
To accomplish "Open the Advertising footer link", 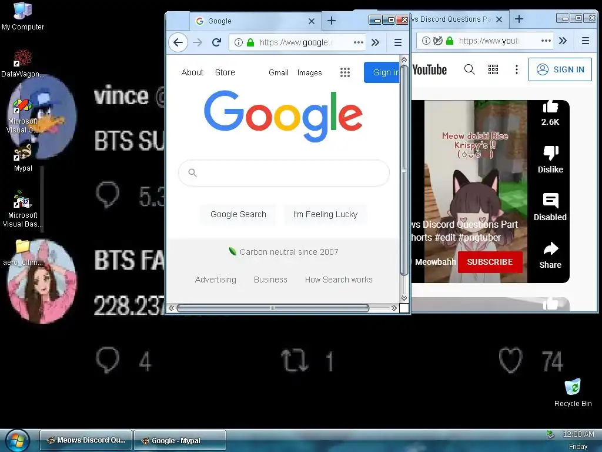I will tap(215, 280).
